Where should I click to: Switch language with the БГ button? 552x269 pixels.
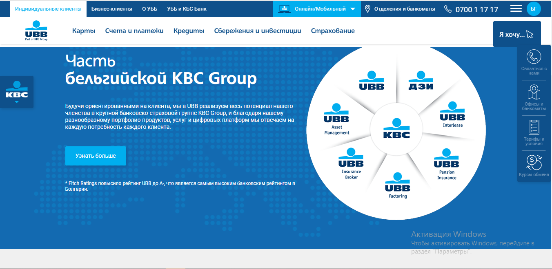(x=534, y=9)
